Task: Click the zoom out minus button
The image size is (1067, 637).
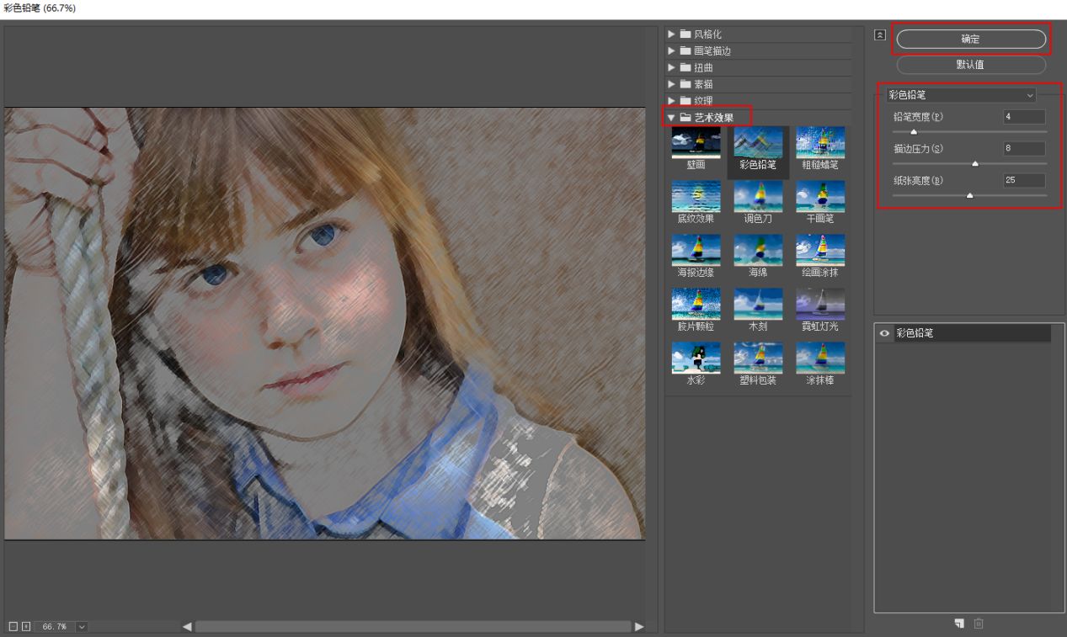Action: [13, 626]
